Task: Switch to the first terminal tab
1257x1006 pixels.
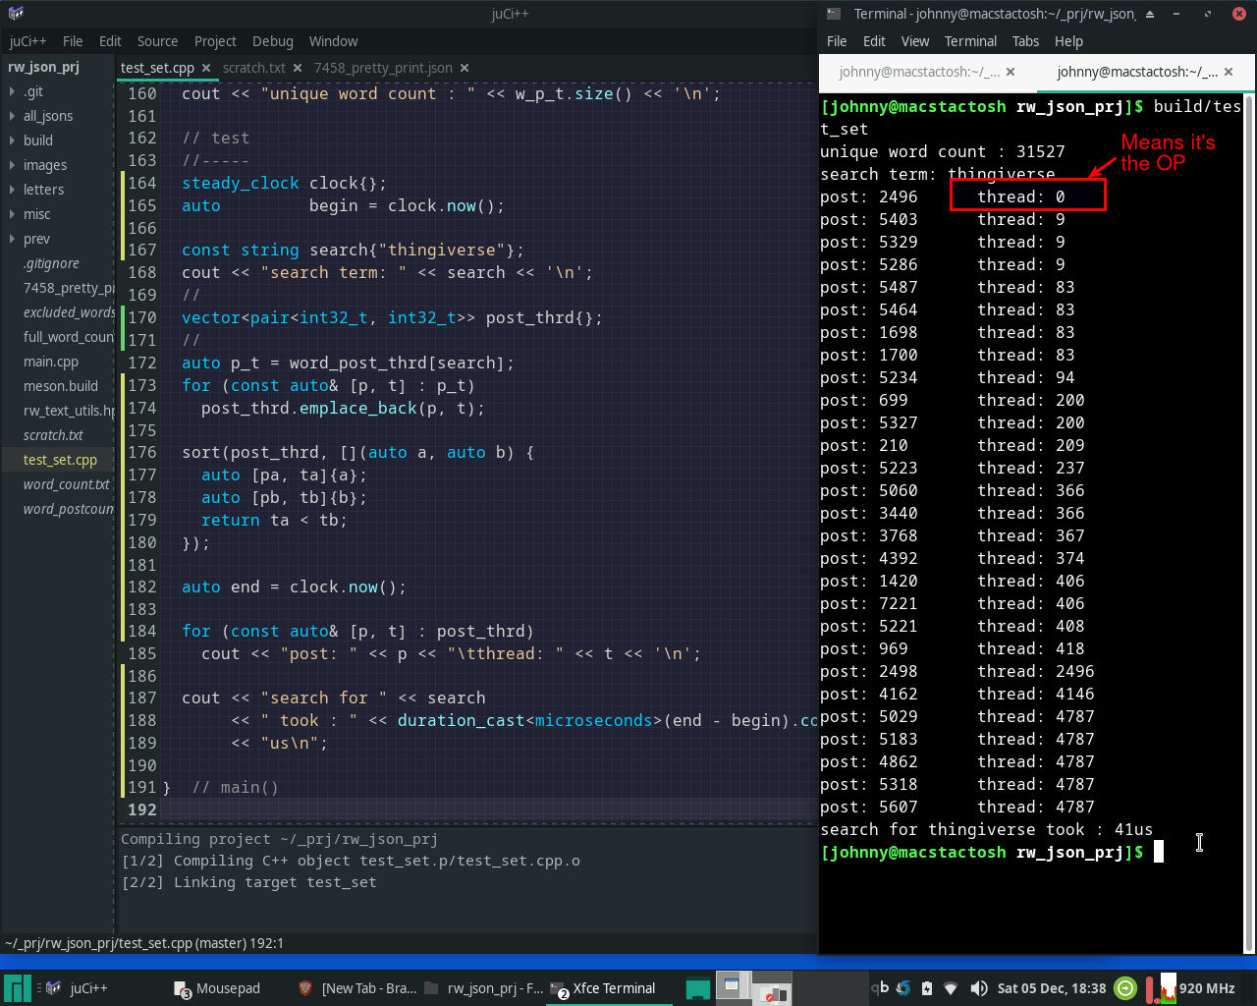Action: pos(919,72)
